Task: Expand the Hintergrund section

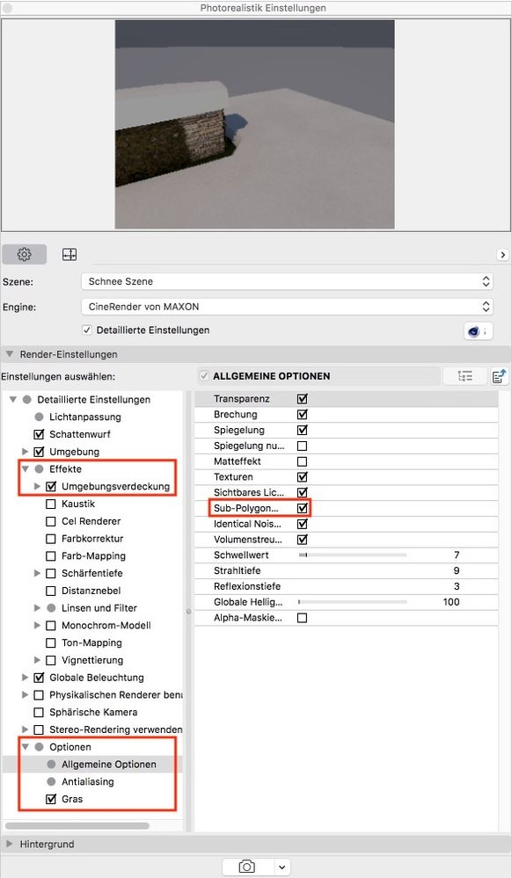Action: pyautogui.click(x=10, y=844)
